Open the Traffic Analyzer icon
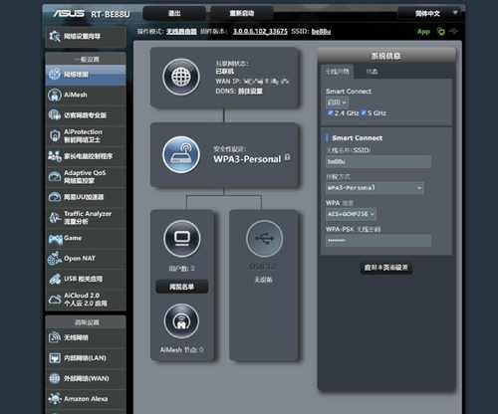Viewport: 498px width, 414px height. [55, 218]
